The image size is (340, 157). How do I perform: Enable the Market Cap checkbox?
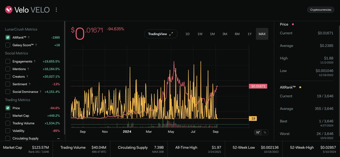[8, 116]
